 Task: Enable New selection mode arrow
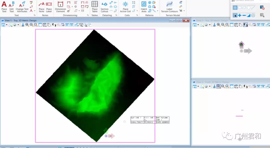point(235,15)
